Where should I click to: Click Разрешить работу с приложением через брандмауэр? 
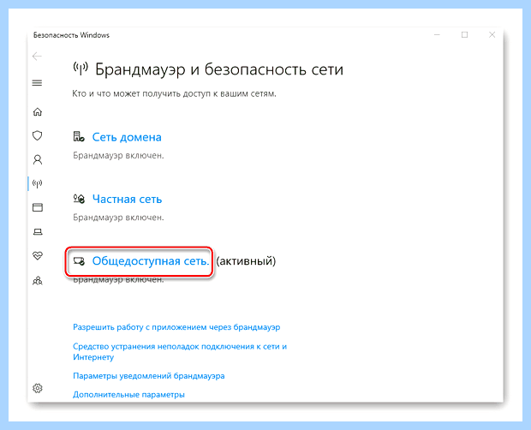pyautogui.click(x=176, y=327)
